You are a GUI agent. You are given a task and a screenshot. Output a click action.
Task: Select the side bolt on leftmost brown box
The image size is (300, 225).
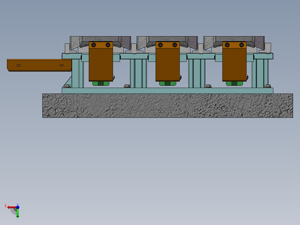(x=114, y=77)
